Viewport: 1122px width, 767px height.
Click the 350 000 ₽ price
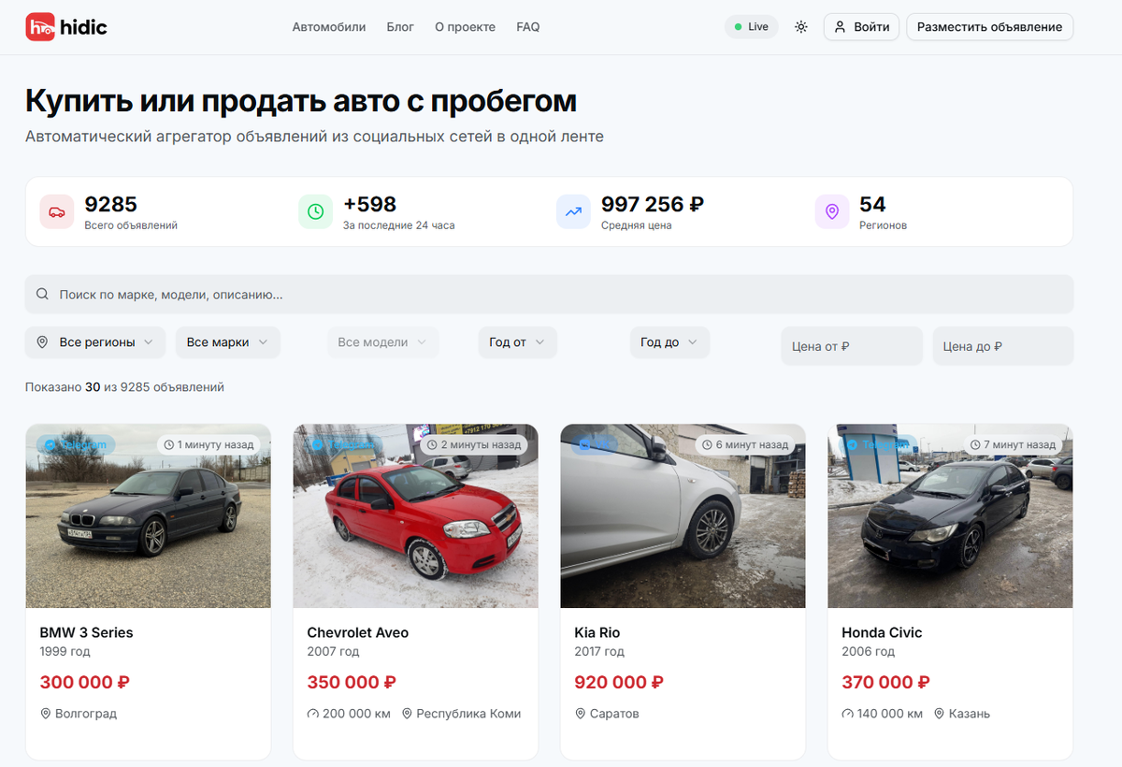352,682
